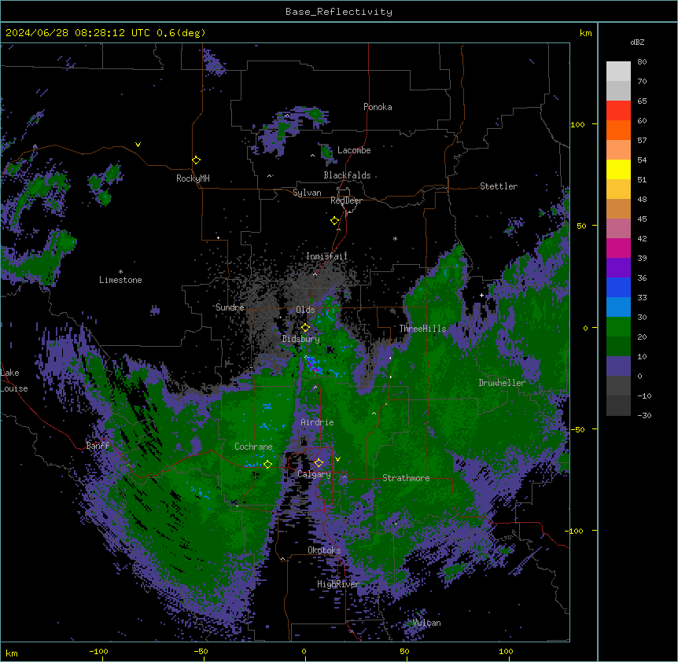Click the Calgary city label
Screen dimensions: 678x662
point(315,474)
